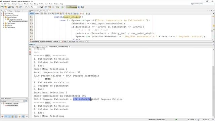The width and height of the screenshot is (215, 121).
Task: Click the New Project toolbar icon
Action: (6, 7)
